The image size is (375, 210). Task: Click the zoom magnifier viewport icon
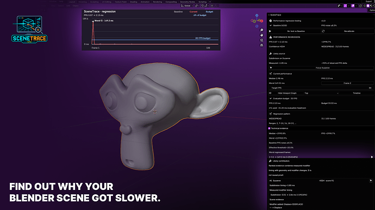(x=261, y=30)
